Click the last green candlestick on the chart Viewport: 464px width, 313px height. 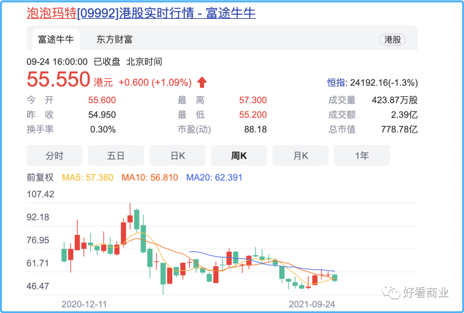point(335,278)
